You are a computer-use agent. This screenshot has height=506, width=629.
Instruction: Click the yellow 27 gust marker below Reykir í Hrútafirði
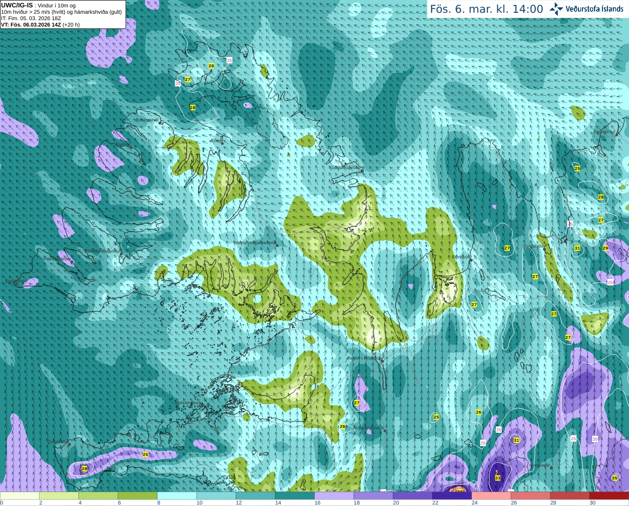pyautogui.click(x=357, y=403)
